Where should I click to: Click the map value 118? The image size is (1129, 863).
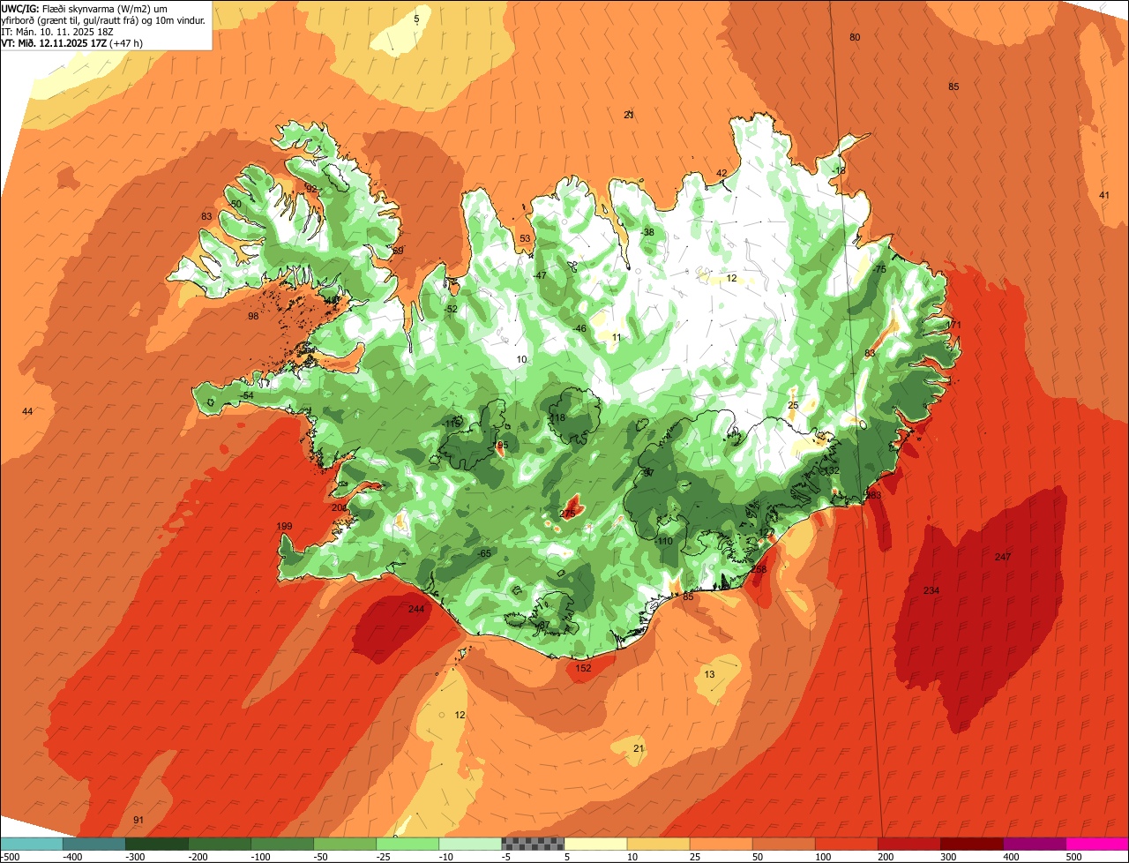[557, 417]
